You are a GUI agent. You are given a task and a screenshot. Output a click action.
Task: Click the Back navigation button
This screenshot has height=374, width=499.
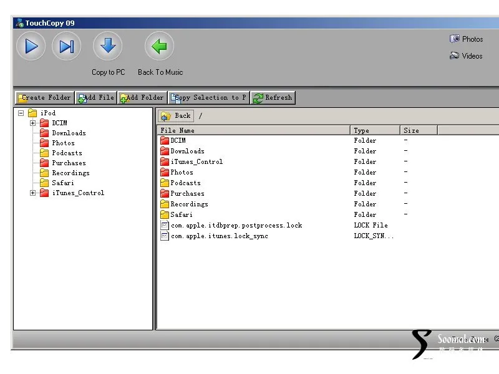tap(176, 116)
